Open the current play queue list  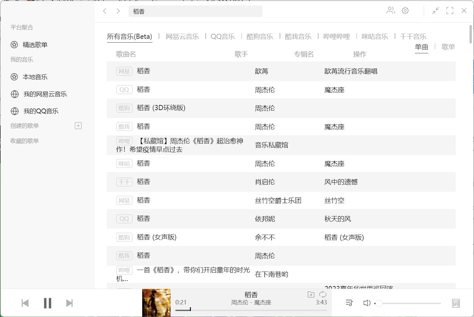coord(349,303)
